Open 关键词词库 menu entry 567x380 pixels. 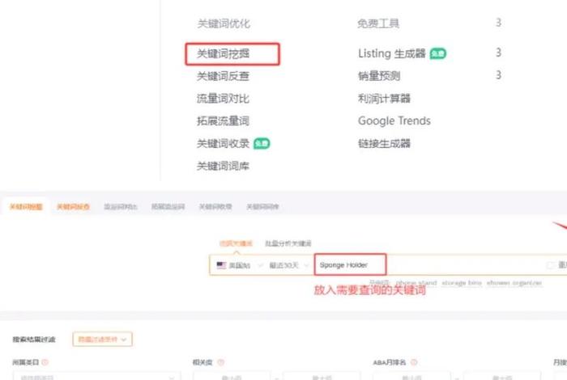pyautogui.click(x=223, y=166)
